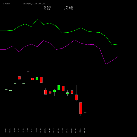Click the '25 Nov' date label
The height and width of the screenshot is (137, 137).
coord(54,130)
